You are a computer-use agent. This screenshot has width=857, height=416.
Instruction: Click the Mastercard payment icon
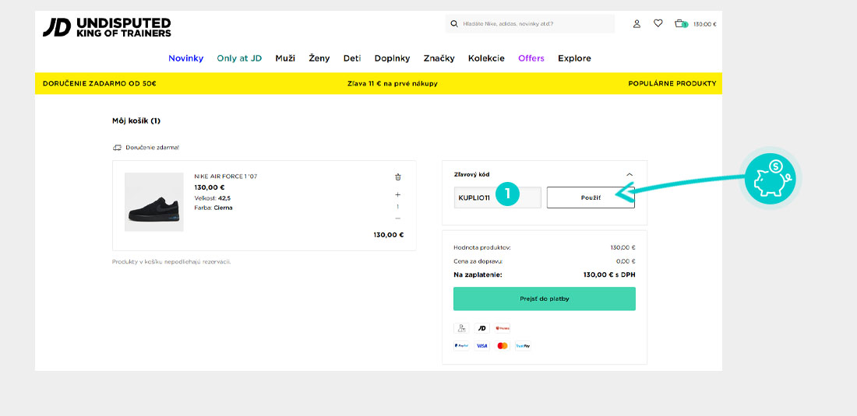click(503, 346)
